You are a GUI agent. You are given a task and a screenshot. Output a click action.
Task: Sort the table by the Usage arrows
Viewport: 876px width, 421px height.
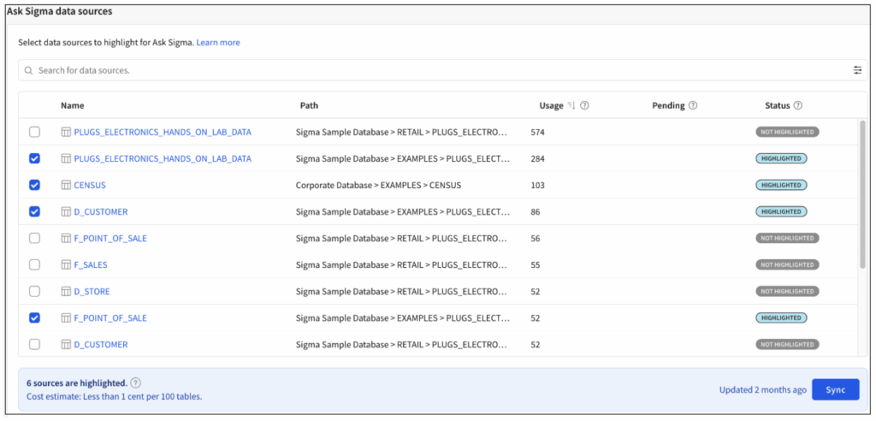tap(571, 106)
